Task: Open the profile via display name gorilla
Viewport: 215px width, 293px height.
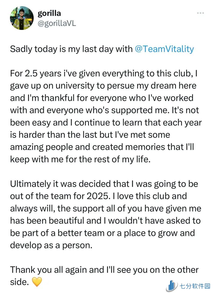Action: pyautogui.click(x=49, y=13)
